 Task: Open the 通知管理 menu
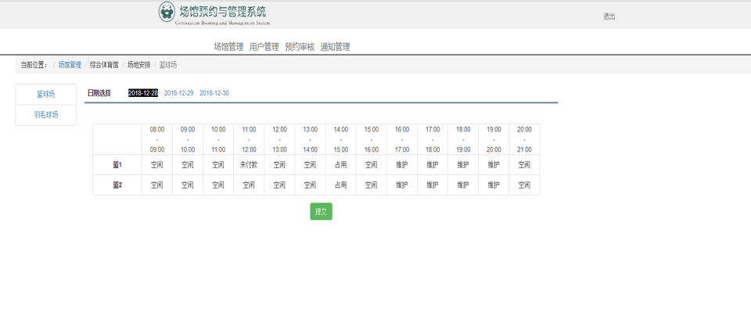pyautogui.click(x=335, y=47)
